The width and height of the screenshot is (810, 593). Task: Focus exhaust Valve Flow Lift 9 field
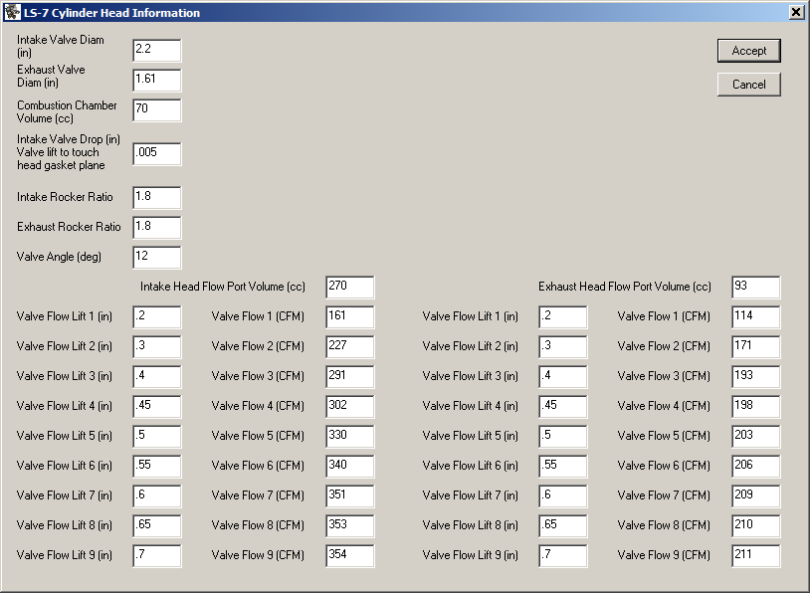(x=563, y=556)
